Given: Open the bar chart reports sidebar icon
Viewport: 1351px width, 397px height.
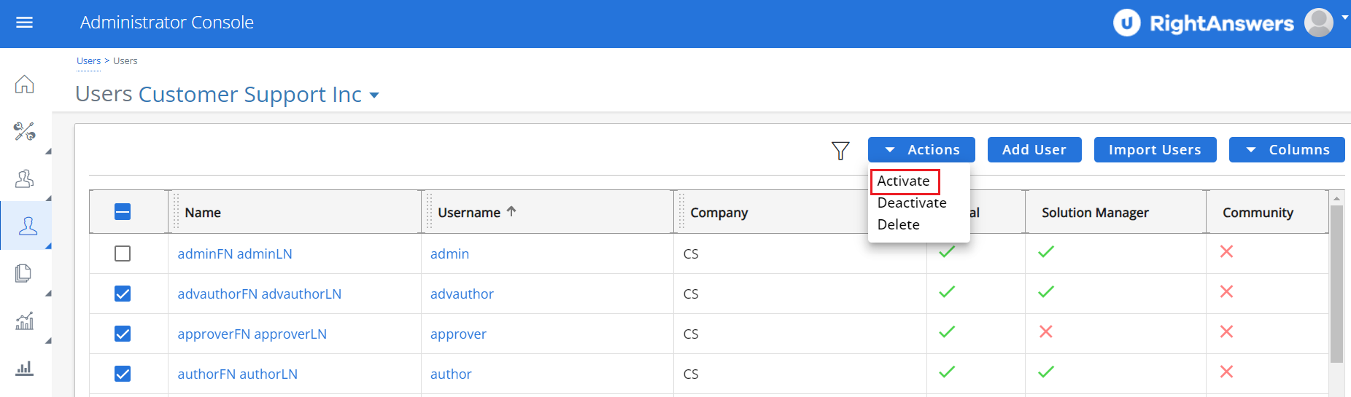Looking at the screenshot, I should pyautogui.click(x=25, y=368).
